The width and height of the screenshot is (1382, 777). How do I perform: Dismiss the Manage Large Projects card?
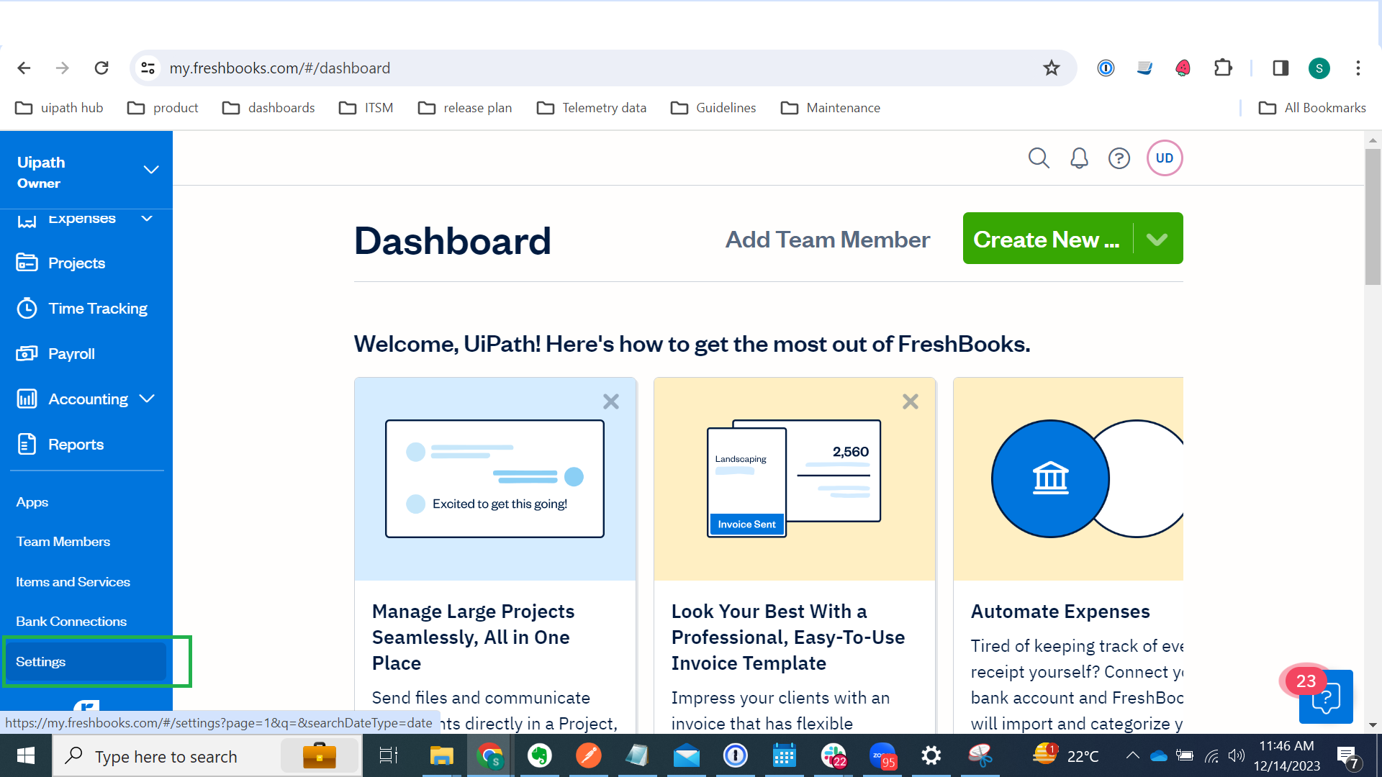point(611,401)
